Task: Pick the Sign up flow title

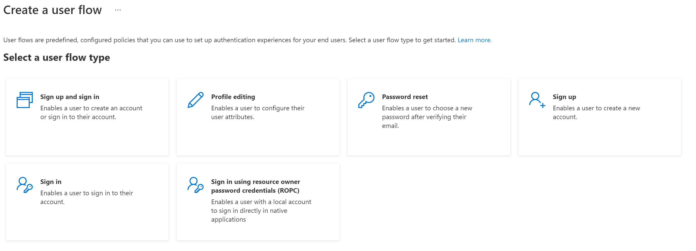Action: pyautogui.click(x=564, y=97)
